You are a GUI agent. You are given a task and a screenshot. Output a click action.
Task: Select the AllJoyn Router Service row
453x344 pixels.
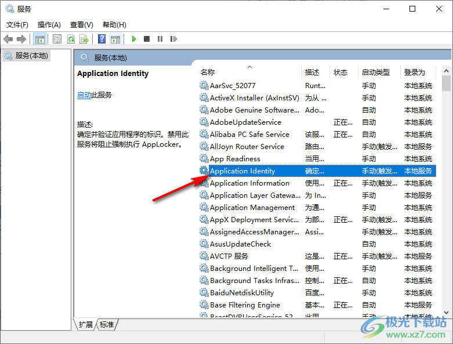coord(317,146)
